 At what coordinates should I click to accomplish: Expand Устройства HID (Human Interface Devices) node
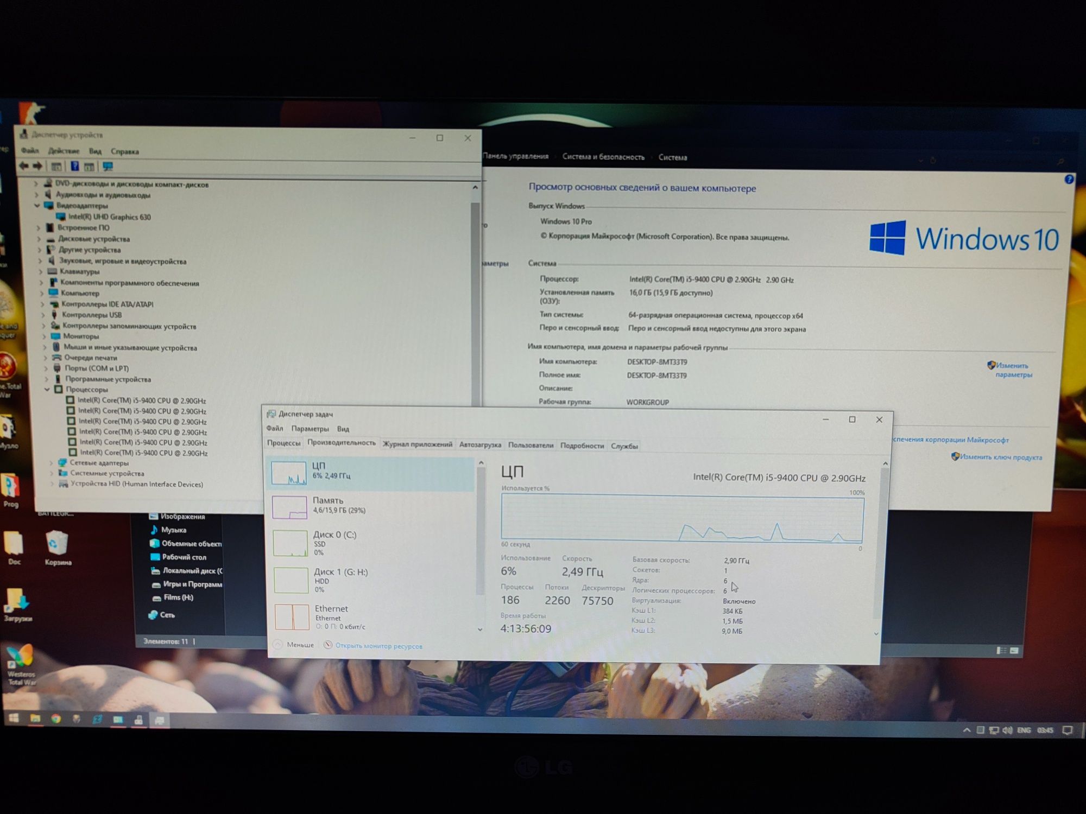pyautogui.click(x=52, y=484)
